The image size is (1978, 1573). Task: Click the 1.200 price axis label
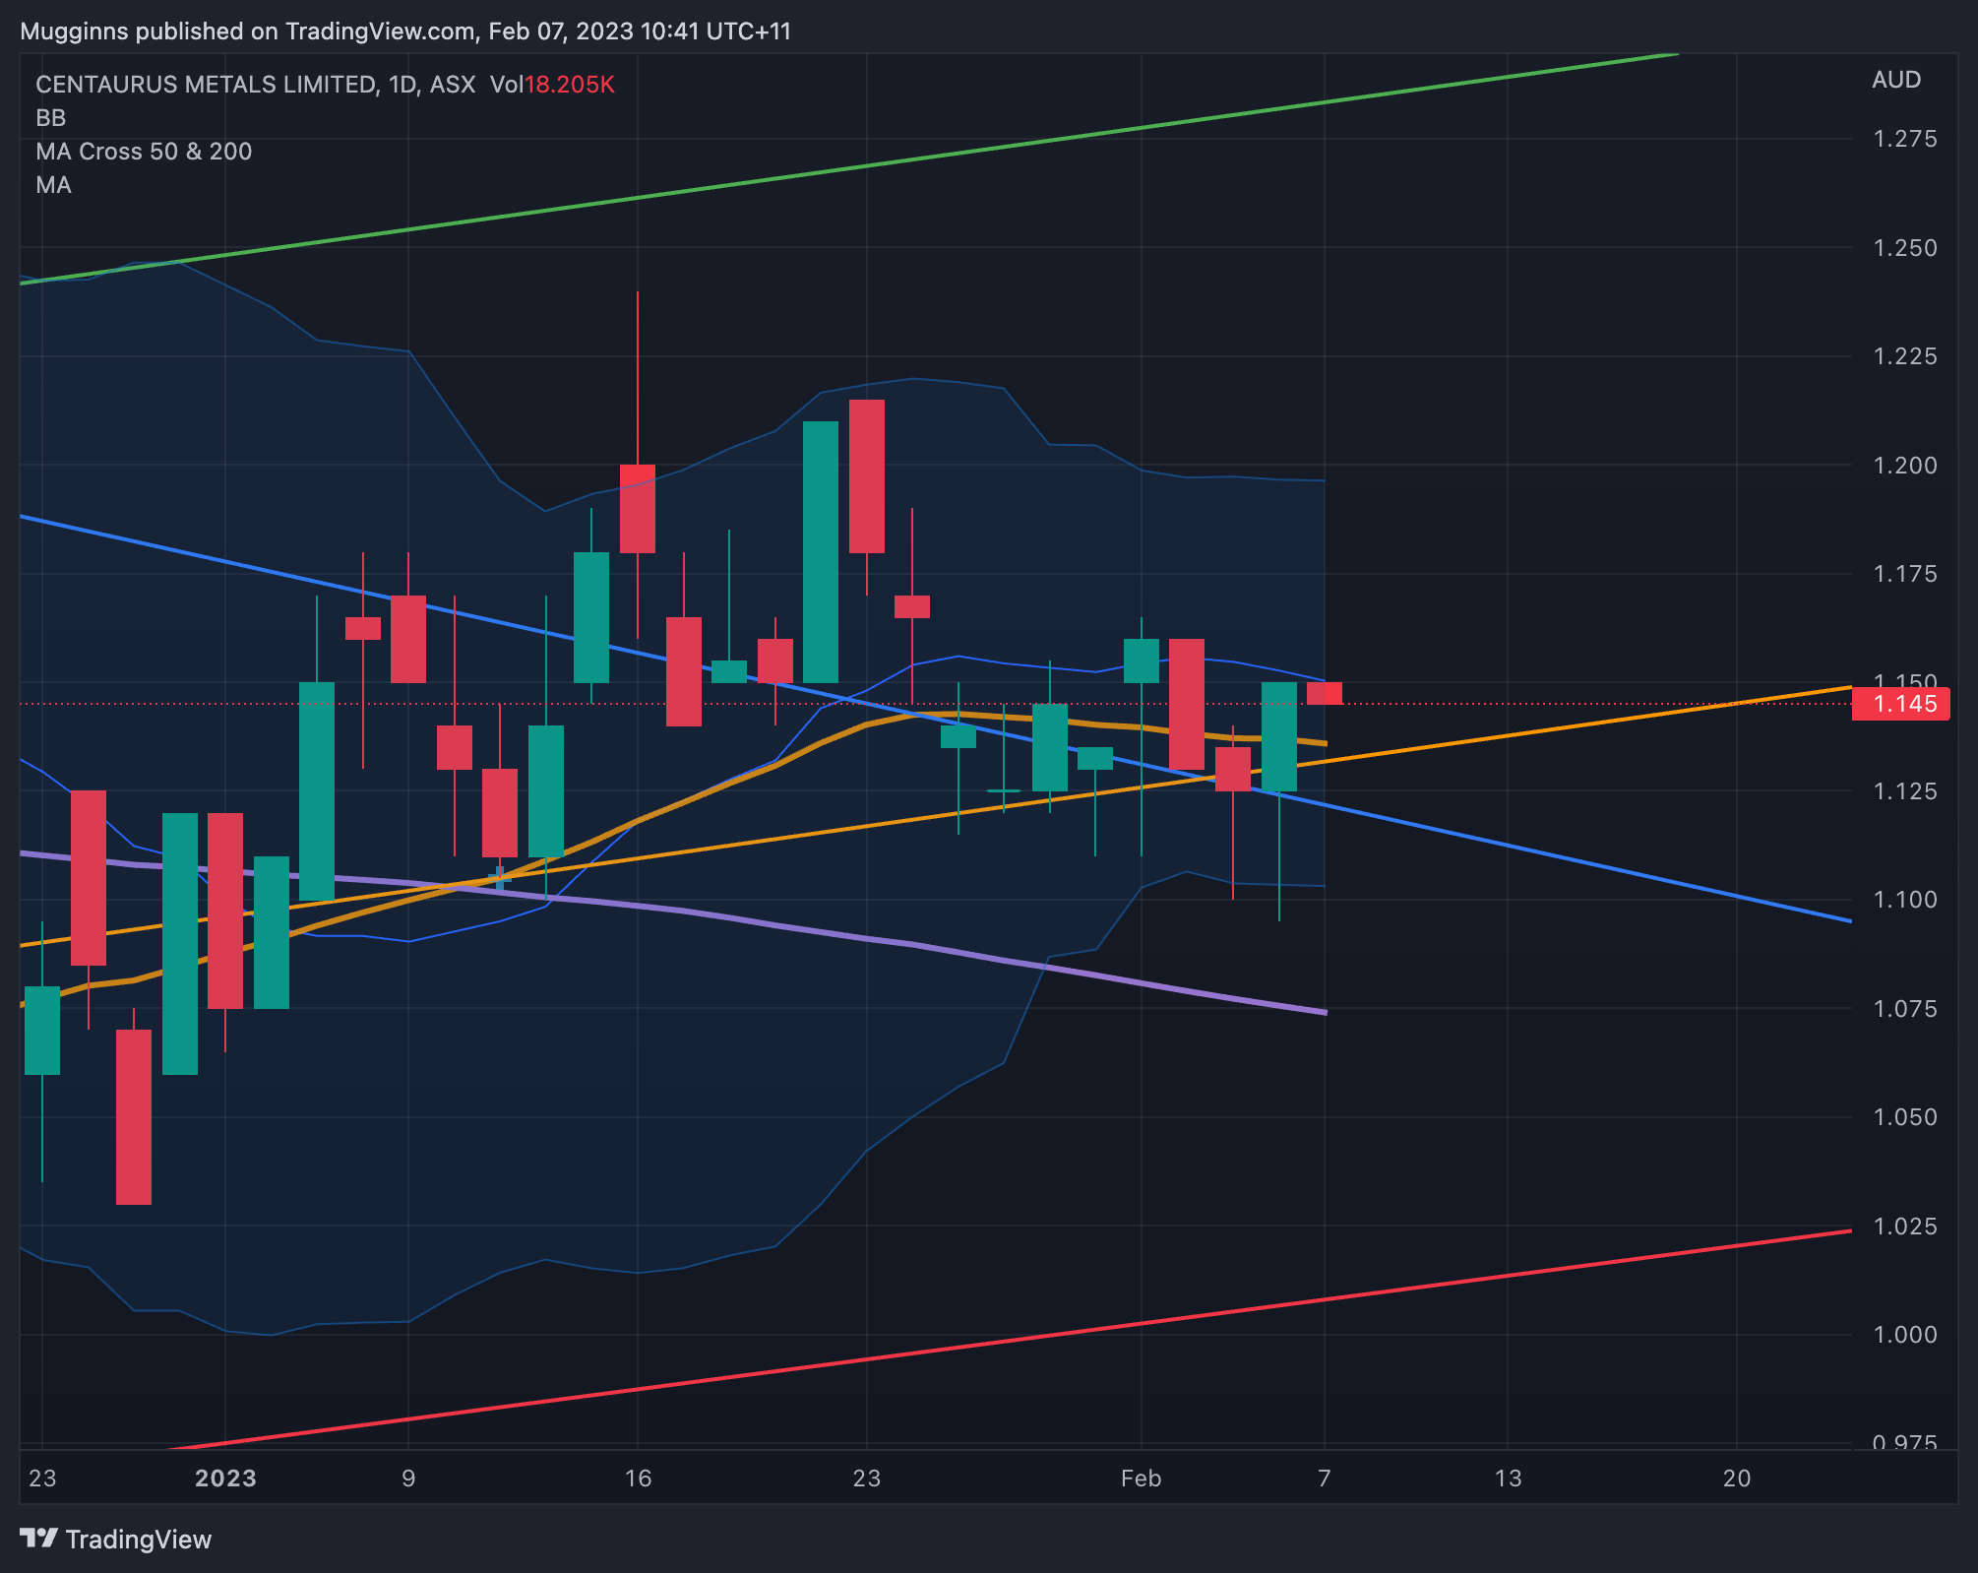click(1905, 466)
